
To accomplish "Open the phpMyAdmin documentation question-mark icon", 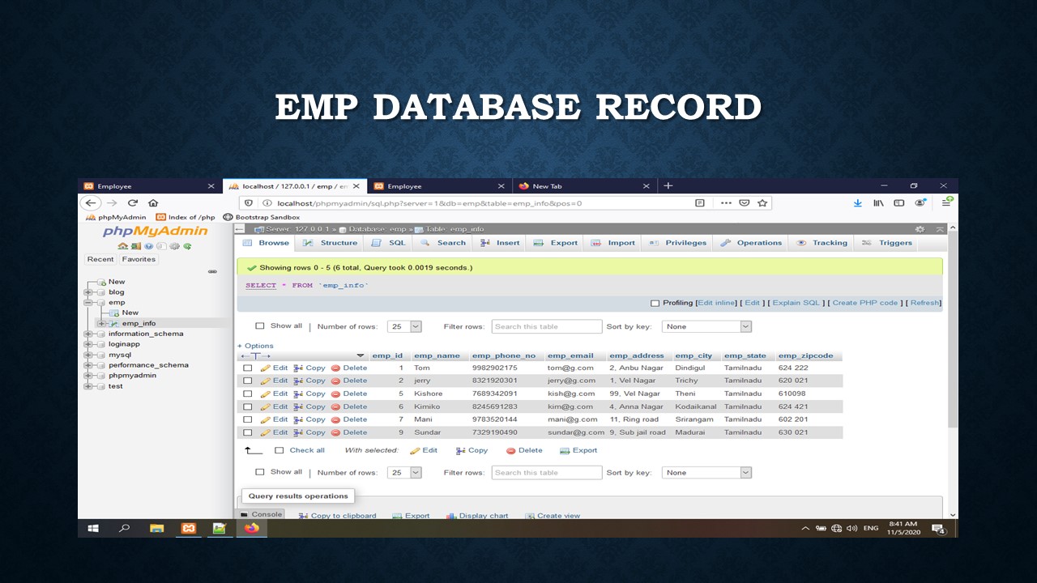I will (149, 246).
